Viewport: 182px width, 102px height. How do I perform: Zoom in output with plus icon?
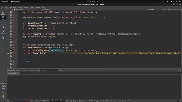click(59, 71)
